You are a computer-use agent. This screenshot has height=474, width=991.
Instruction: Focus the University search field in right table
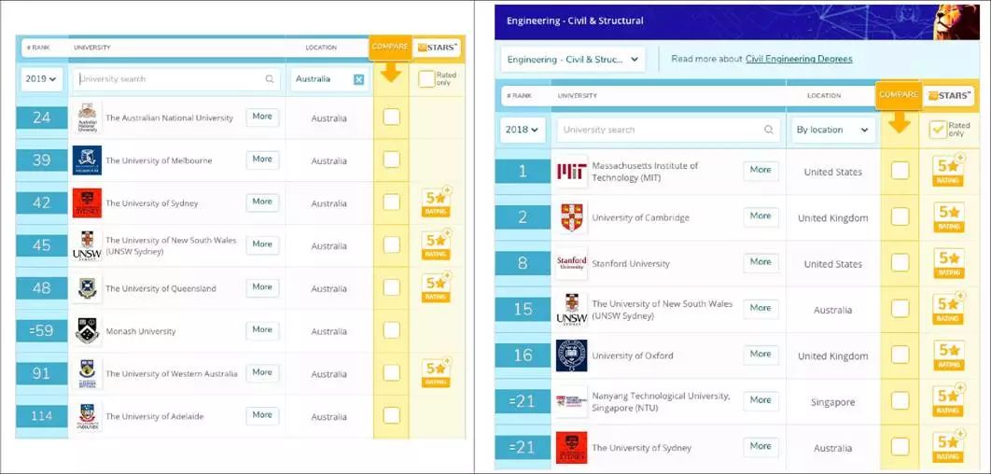[669, 130]
